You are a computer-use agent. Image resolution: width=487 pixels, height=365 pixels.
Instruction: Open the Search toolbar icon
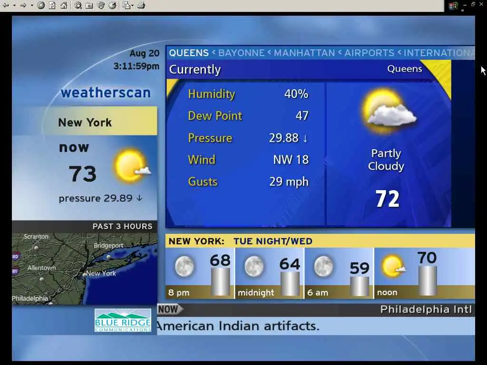(x=78, y=5)
